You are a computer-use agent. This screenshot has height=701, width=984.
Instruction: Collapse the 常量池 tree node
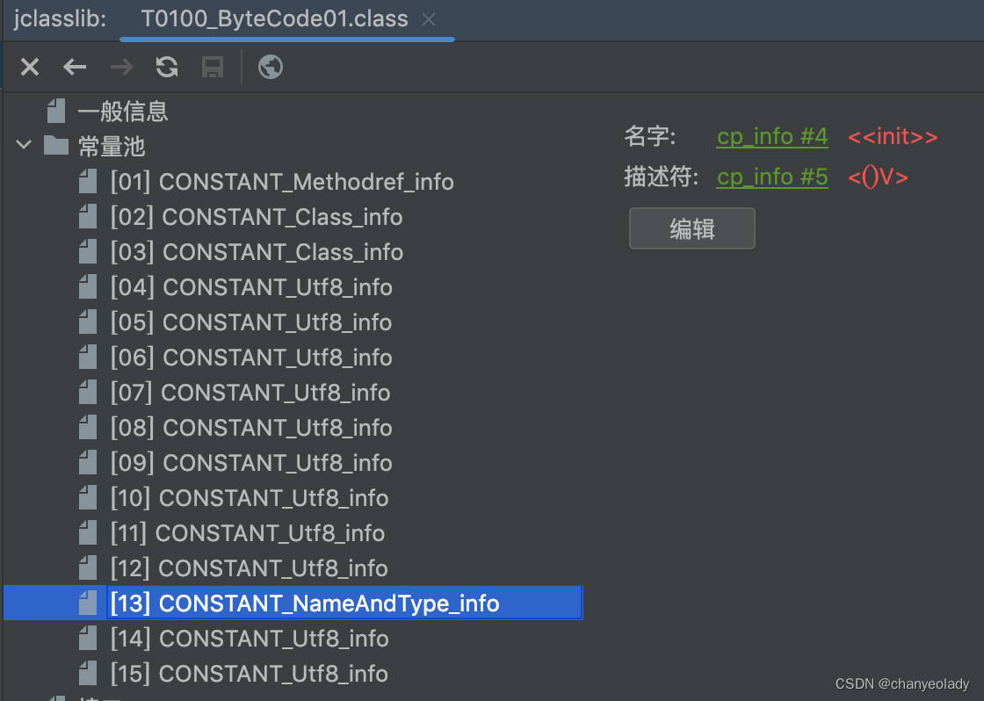tap(23, 146)
